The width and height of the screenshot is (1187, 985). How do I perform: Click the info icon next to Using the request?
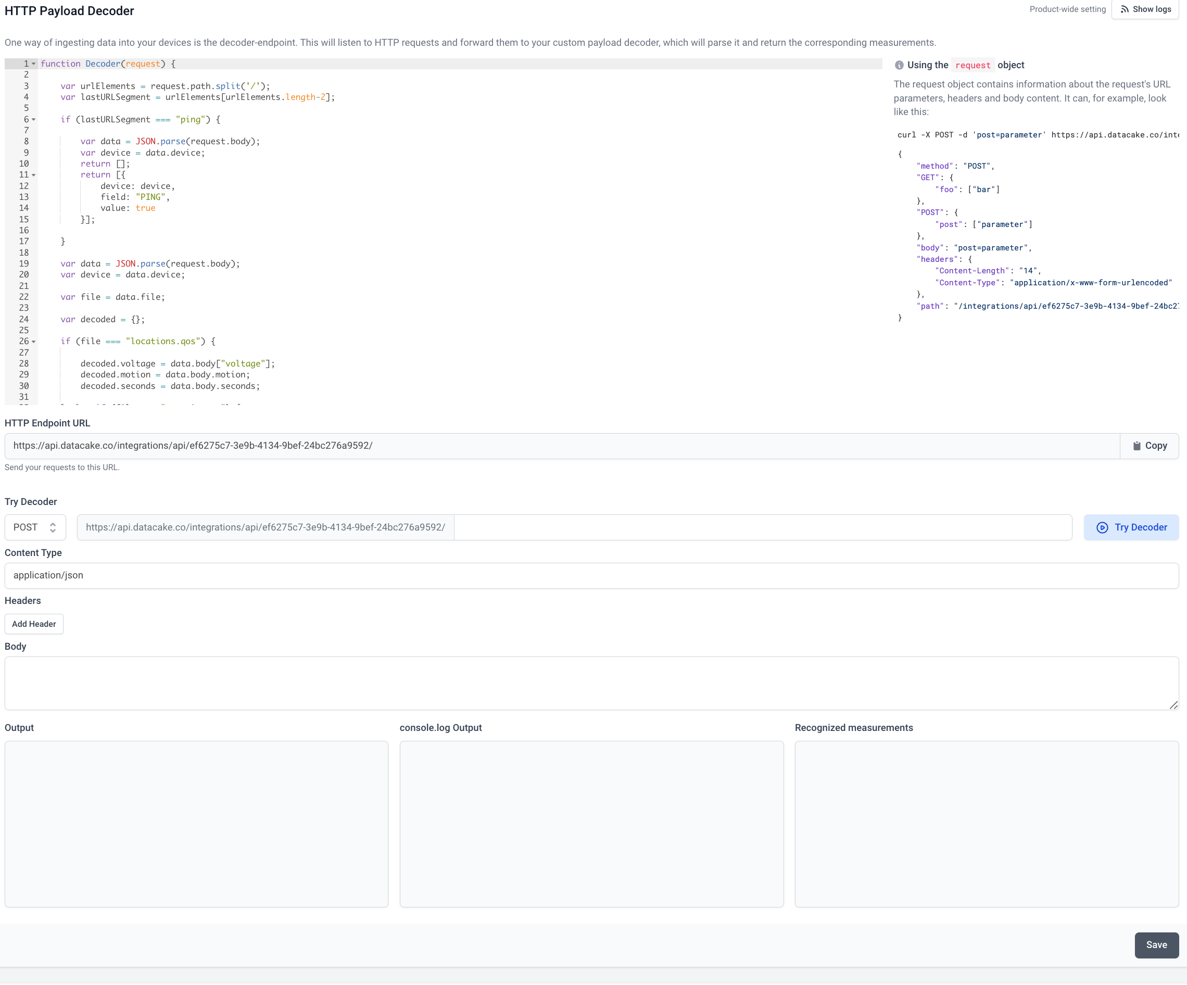(899, 65)
